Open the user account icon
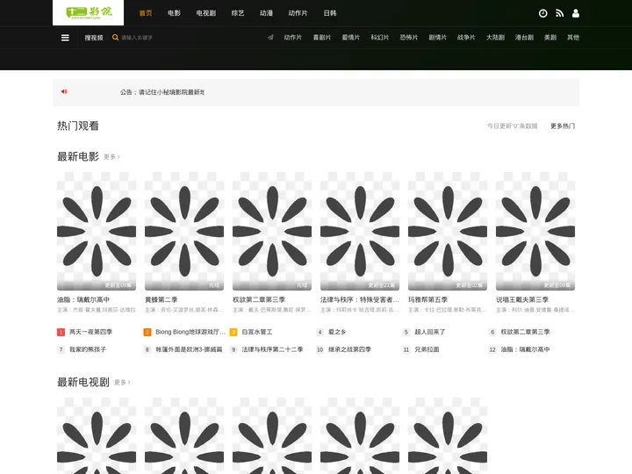Image resolution: width=632 pixels, height=474 pixels. pos(576,13)
